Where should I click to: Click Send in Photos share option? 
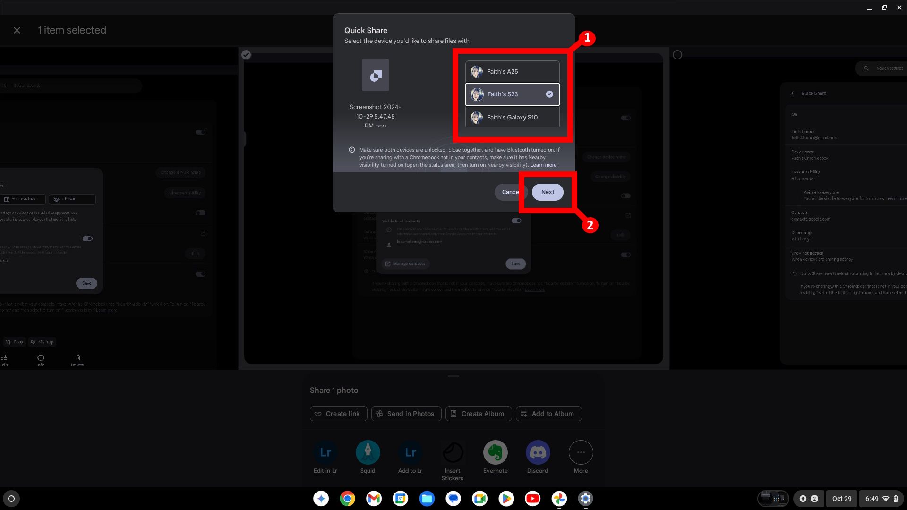pos(406,413)
